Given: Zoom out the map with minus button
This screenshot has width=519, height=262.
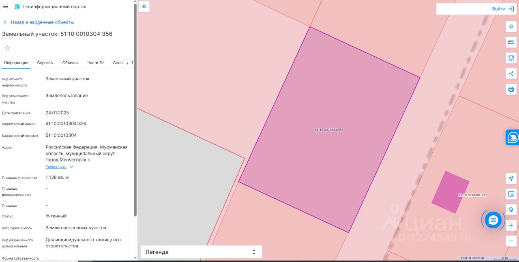Looking at the screenshot, I should click(x=511, y=241).
